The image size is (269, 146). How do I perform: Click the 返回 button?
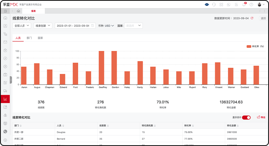click(x=263, y=18)
